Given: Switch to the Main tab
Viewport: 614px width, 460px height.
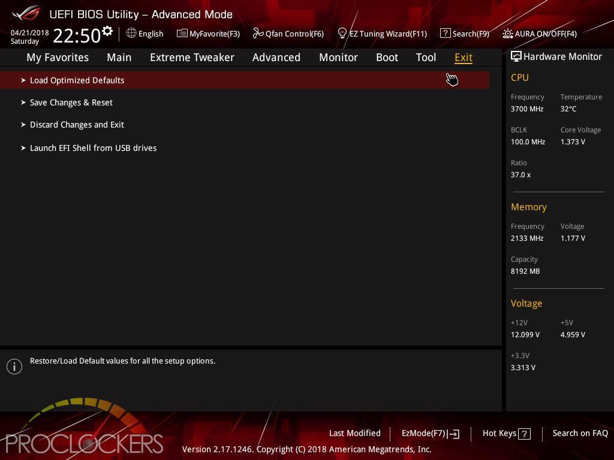Looking at the screenshot, I should point(119,57).
